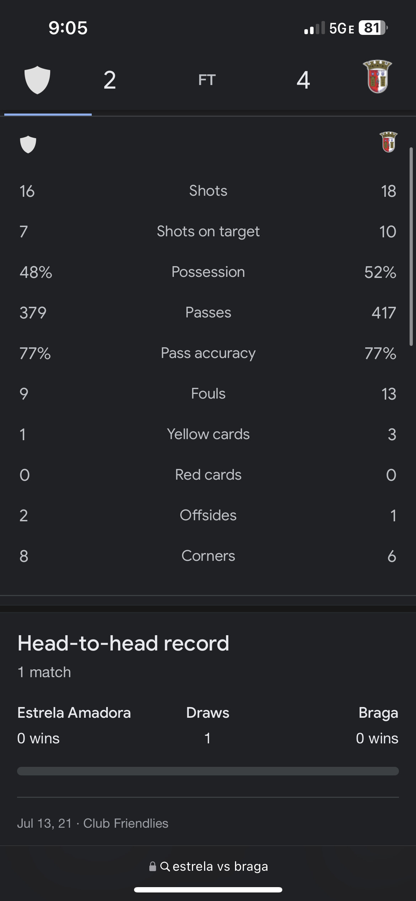Tap the large Braga crest beside score
The width and height of the screenshot is (416, 901).
(x=377, y=77)
